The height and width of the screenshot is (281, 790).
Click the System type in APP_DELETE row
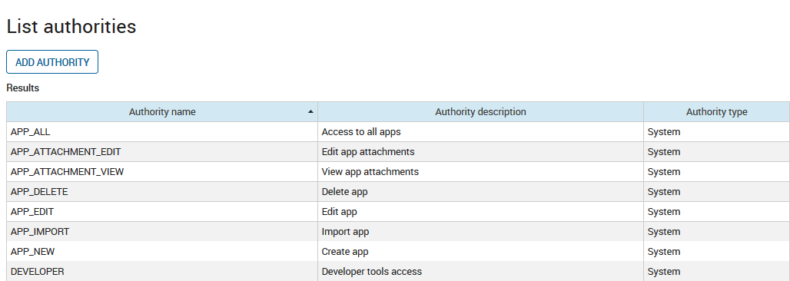click(663, 192)
